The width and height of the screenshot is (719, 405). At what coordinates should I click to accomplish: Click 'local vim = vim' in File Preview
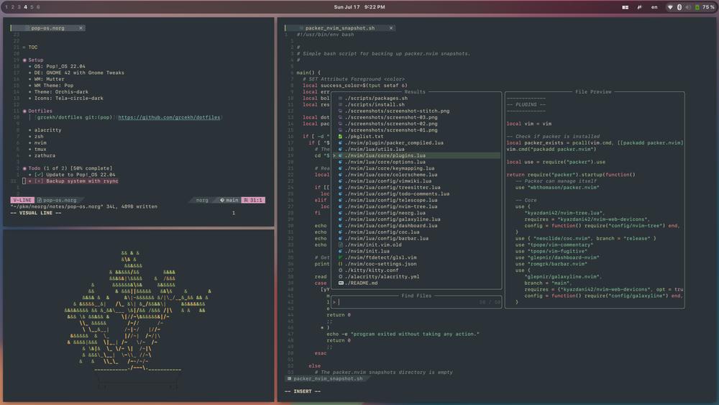[x=528, y=124]
